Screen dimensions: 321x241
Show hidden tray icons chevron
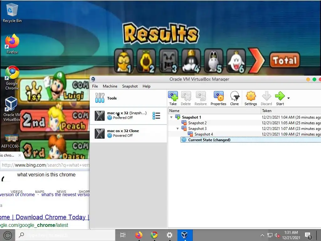click(262, 235)
